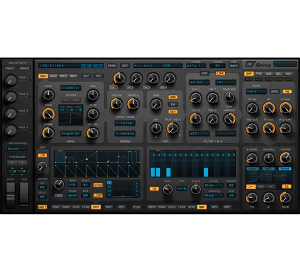
Task: Click the transpose left down arrow
Action: (x=12, y=163)
